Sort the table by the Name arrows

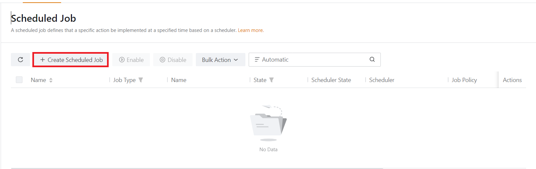51,80
